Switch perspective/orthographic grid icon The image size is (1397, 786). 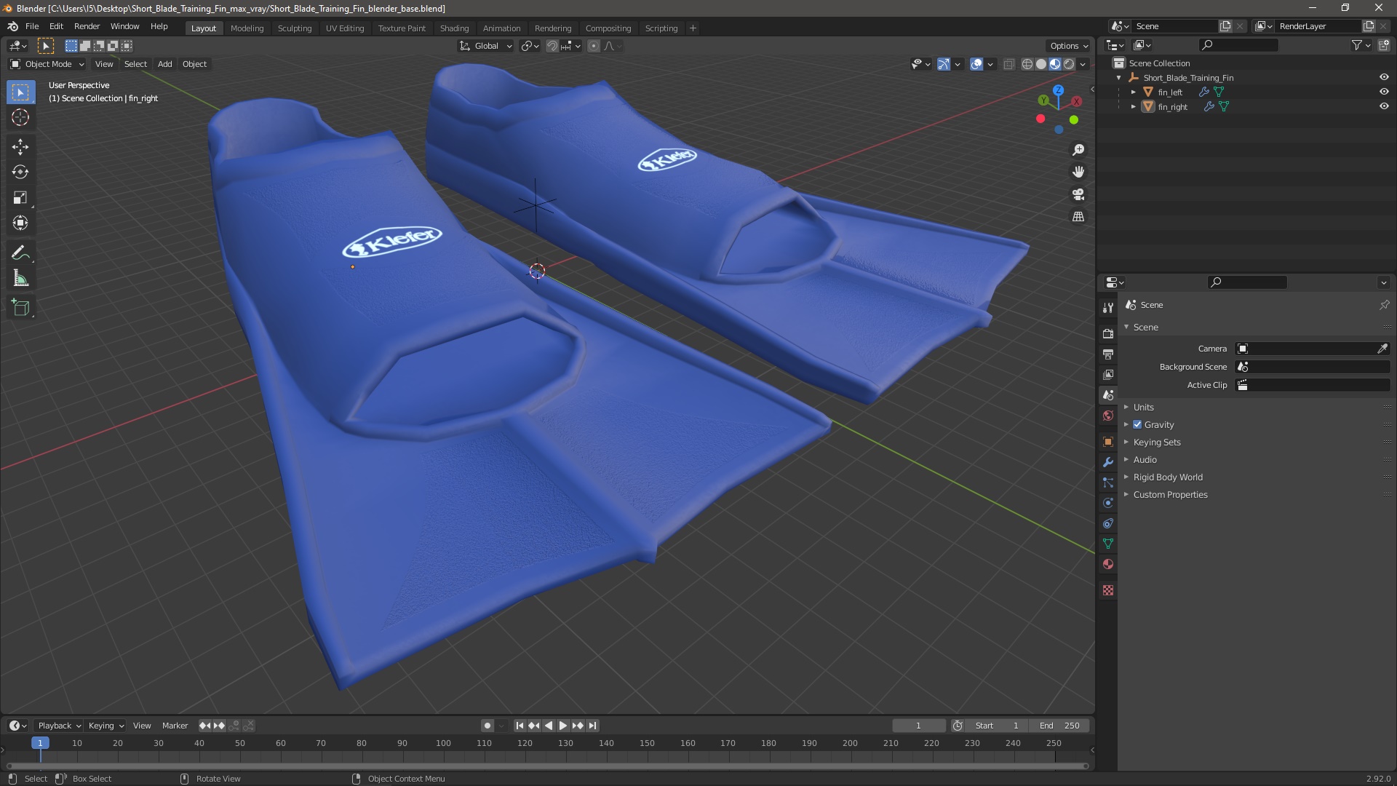pyautogui.click(x=1078, y=217)
